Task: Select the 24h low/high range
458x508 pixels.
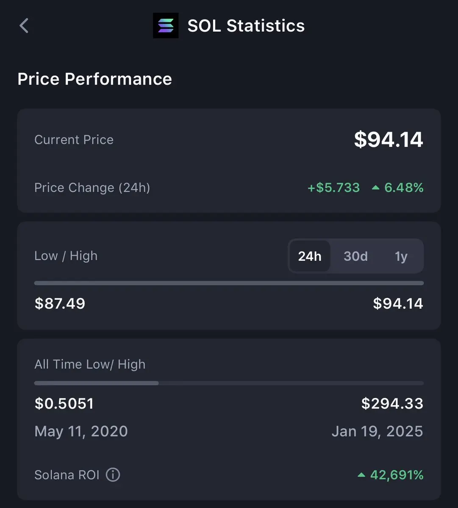Action: [310, 256]
